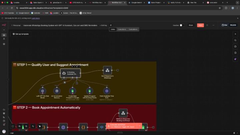Zoom in on the workflow canvas
Viewport: 240px width, 135px height.
[x=20, y=126]
